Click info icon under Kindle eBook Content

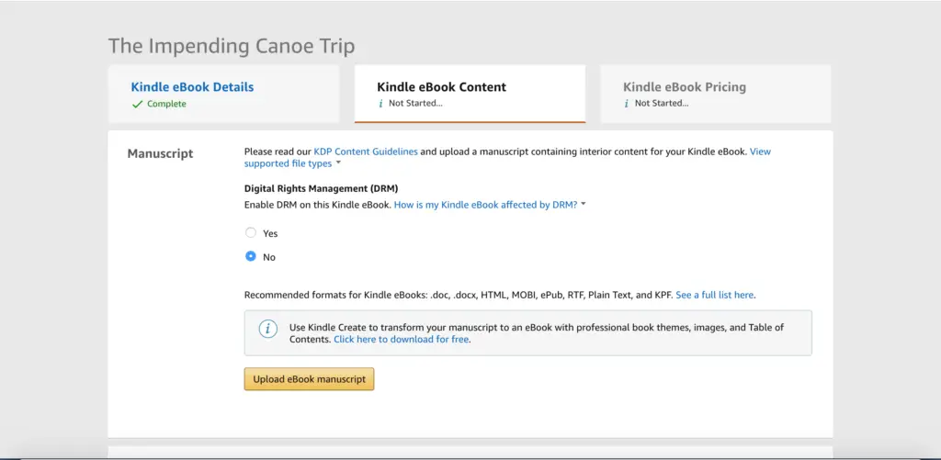pos(380,103)
